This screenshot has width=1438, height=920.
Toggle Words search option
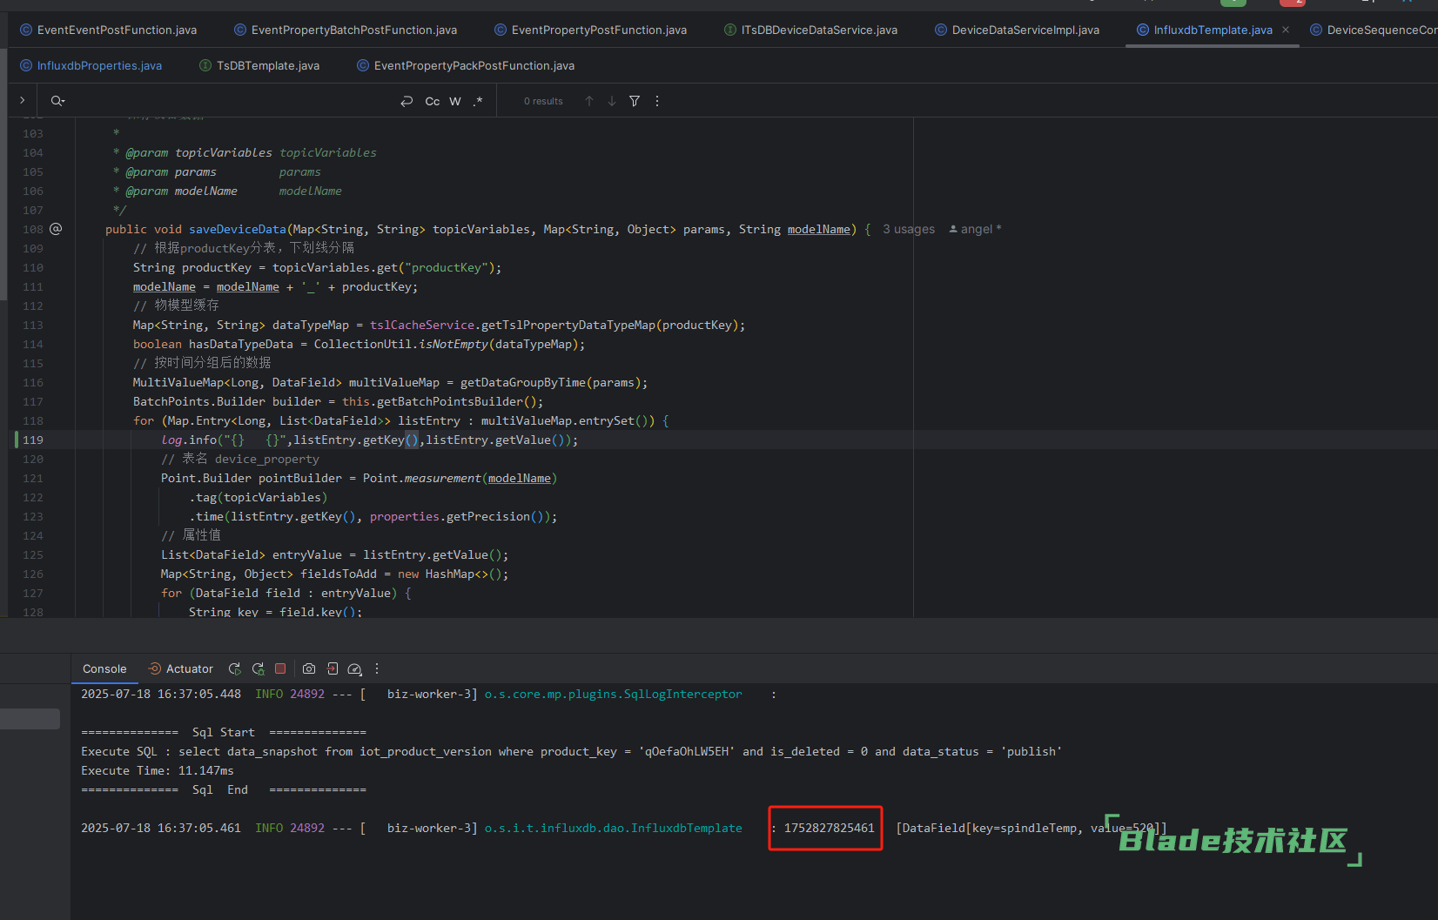click(455, 101)
